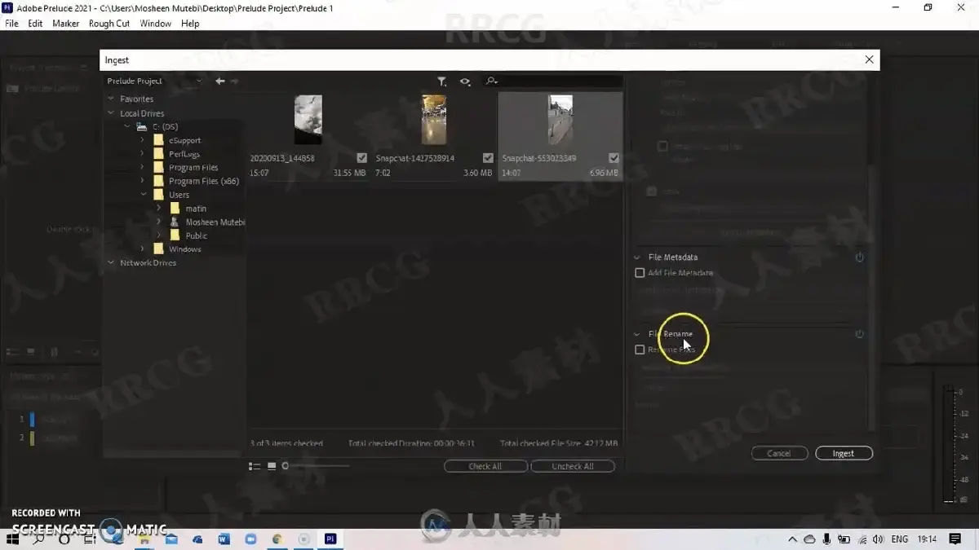Image resolution: width=979 pixels, height=550 pixels.
Task: Open the Rough Cut menu
Action: click(109, 24)
